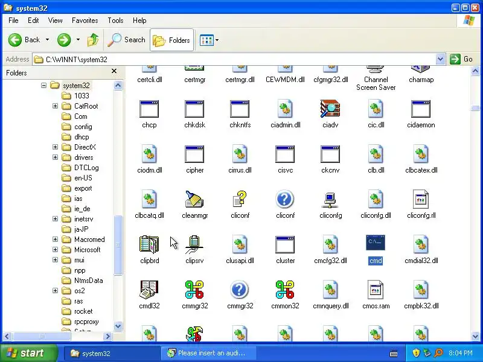483x362 pixels.
Task: Select the ciadv indexing icon
Action: coord(330,109)
